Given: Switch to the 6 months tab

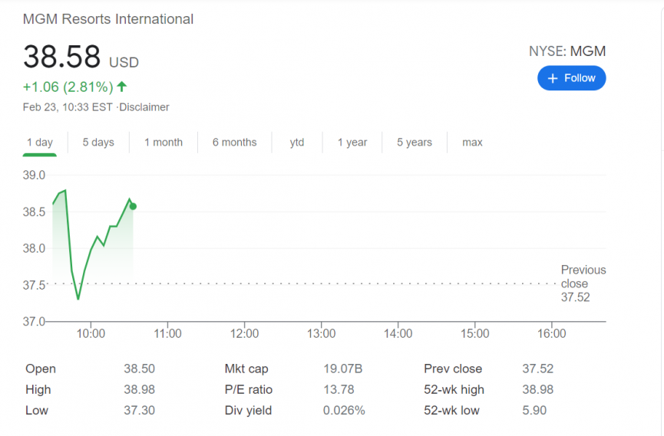Looking at the screenshot, I should click(x=235, y=143).
